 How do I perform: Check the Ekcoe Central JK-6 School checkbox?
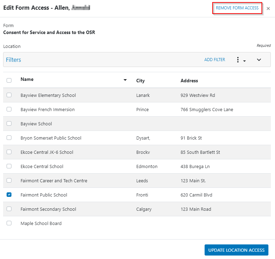click(x=9, y=152)
